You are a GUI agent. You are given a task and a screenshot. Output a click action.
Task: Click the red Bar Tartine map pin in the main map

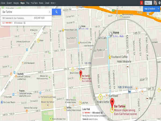coord(81,74)
